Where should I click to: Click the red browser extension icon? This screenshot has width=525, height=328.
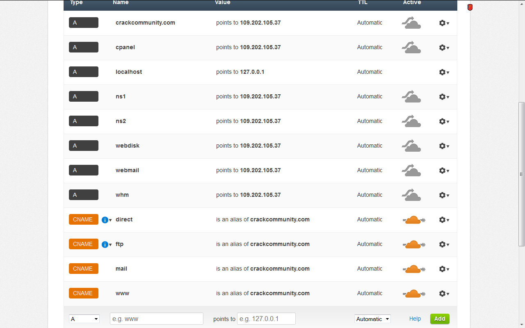tap(470, 7)
